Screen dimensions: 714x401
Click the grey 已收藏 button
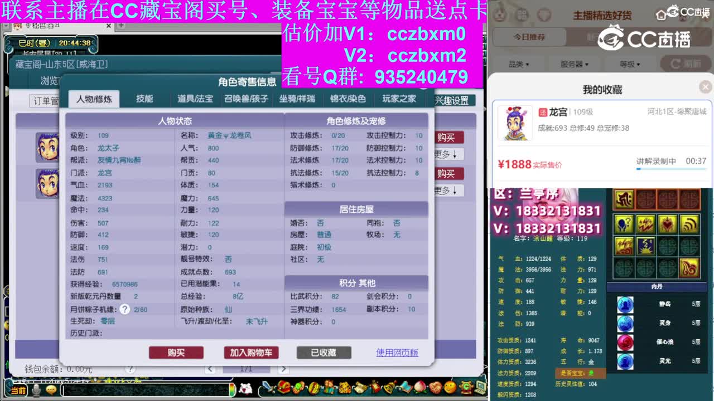pos(324,353)
